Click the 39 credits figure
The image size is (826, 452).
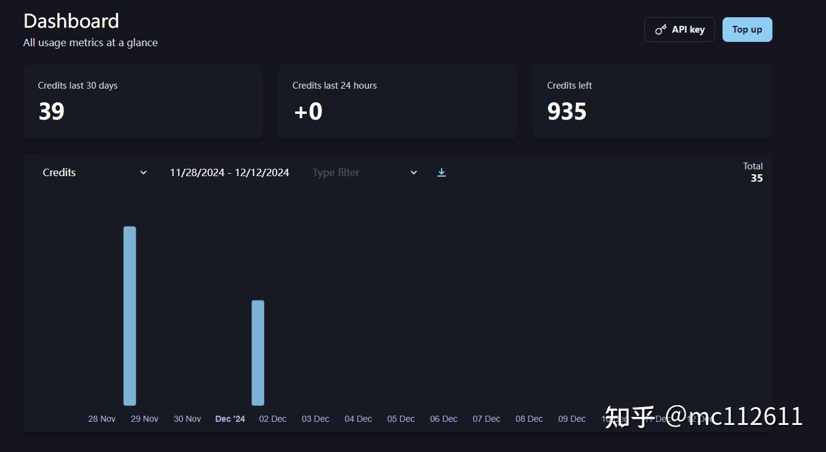click(x=51, y=111)
